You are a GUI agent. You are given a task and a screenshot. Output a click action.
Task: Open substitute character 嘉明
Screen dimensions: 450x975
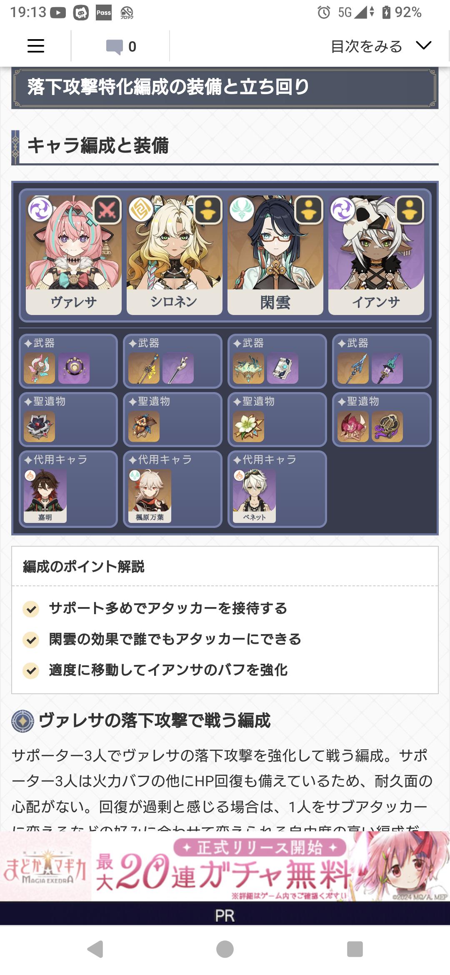tap(45, 496)
